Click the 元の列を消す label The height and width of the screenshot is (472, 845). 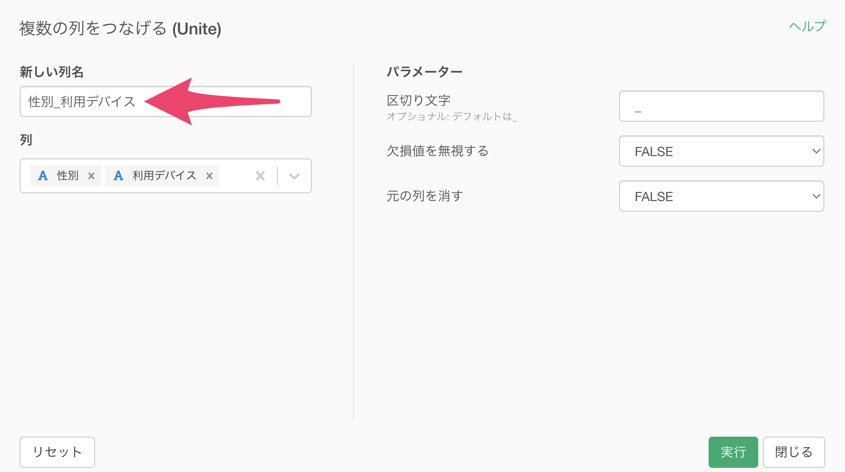click(x=425, y=196)
